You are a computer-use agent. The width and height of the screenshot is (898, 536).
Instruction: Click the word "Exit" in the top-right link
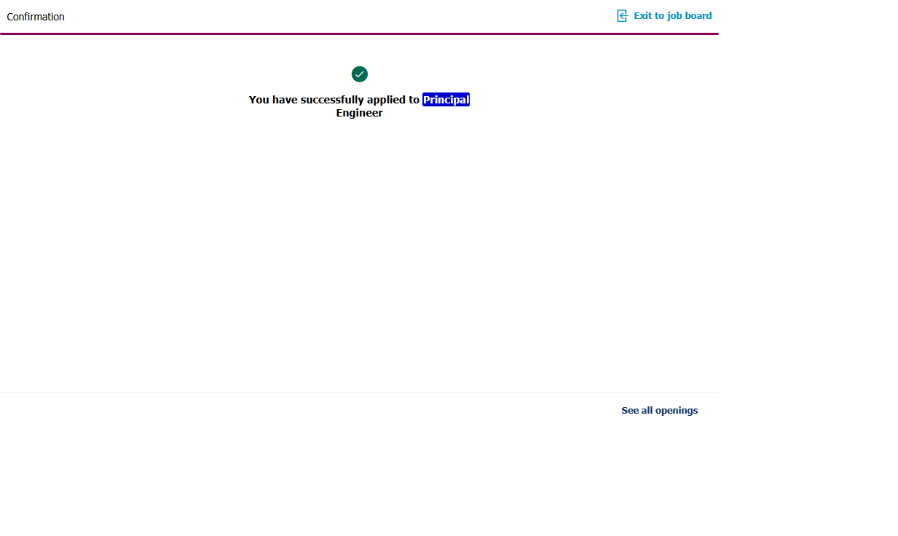click(643, 16)
